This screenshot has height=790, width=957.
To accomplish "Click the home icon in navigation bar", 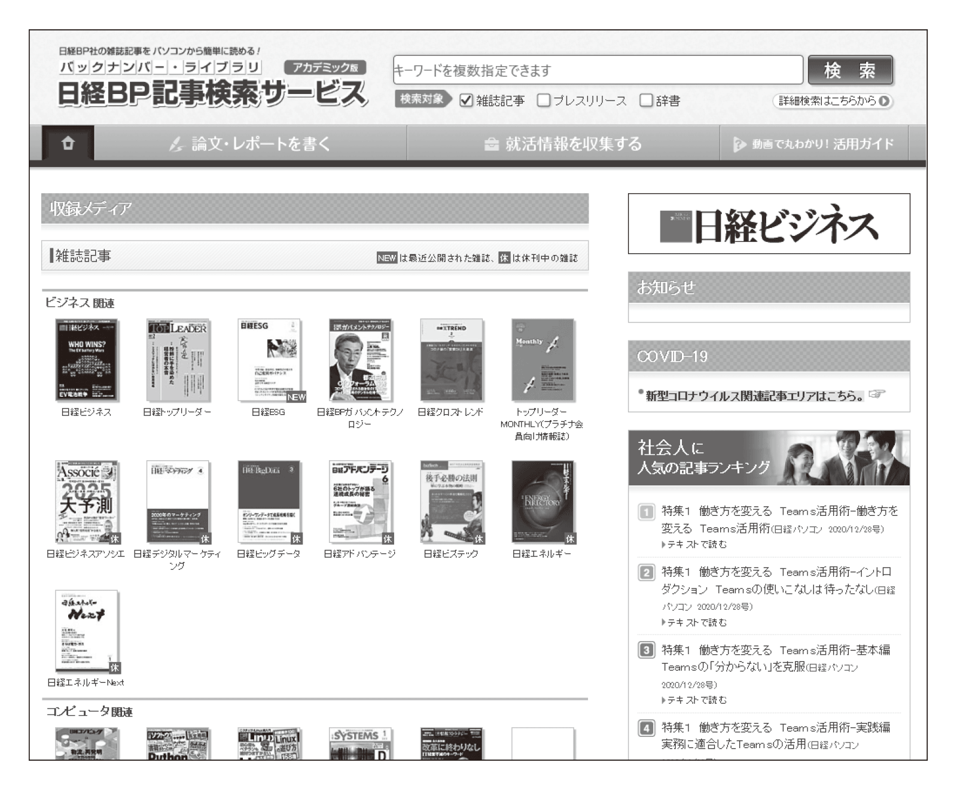I will coord(68,144).
